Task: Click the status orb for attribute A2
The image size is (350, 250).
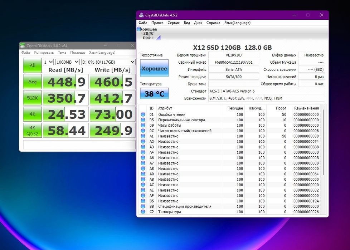Action: pos(143,141)
